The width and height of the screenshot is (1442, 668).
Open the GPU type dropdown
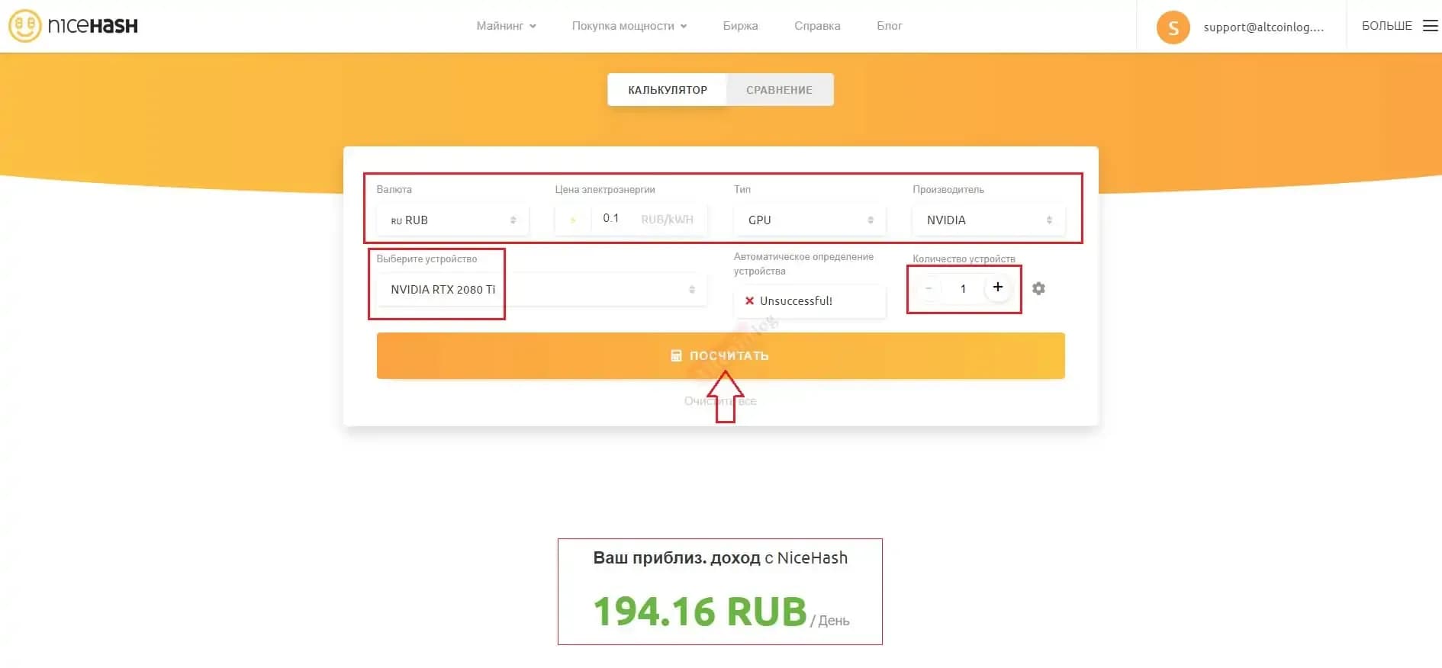click(x=810, y=220)
